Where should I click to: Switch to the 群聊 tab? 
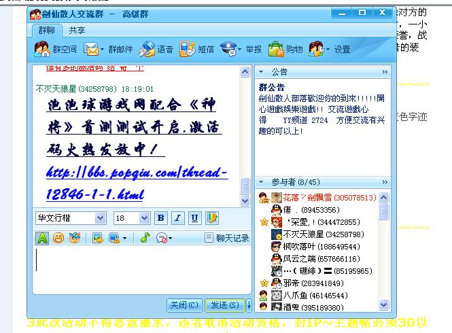(47, 31)
